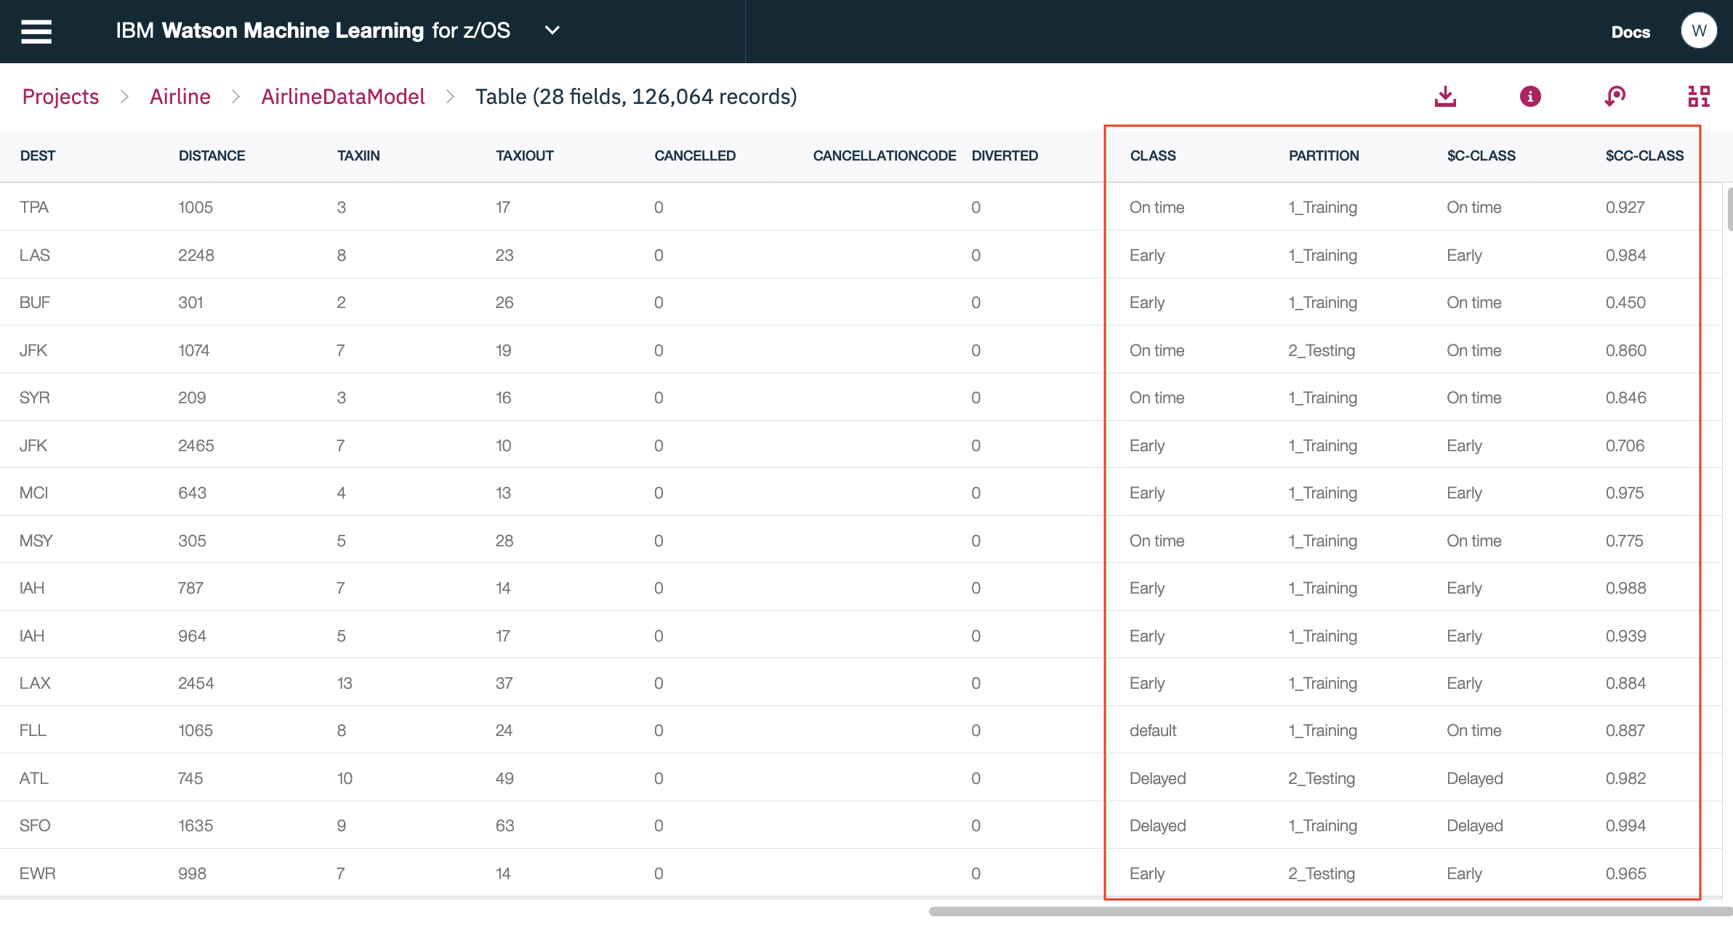1733x930 pixels.
Task: Click taxi-out value 49
Action: point(504,778)
